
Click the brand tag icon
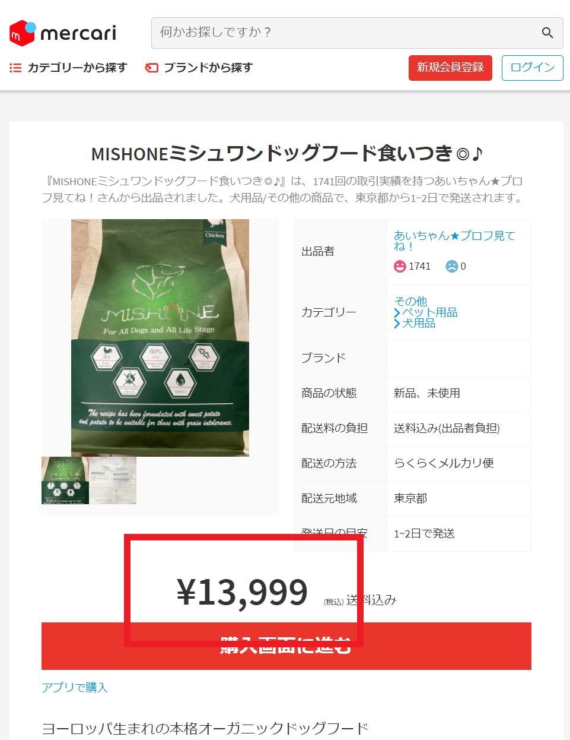151,68
